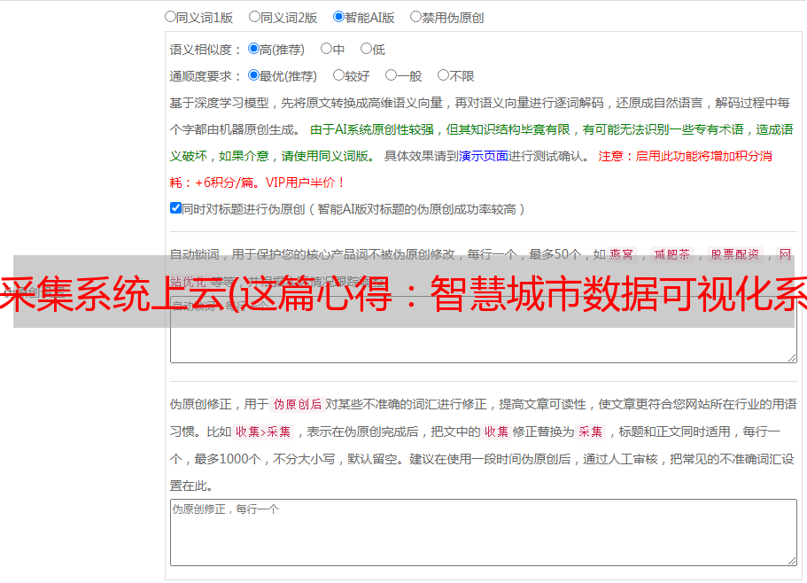Set 通顺度要求 to 一般
The image size is (807, 583).
click(392, 75)
